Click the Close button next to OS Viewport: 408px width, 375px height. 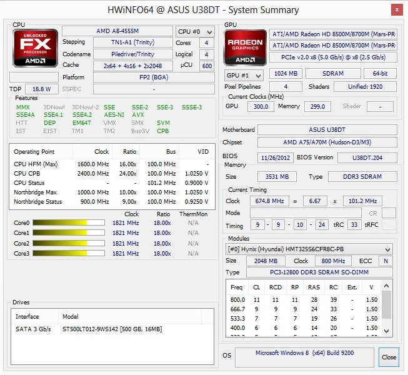(389, 357)
